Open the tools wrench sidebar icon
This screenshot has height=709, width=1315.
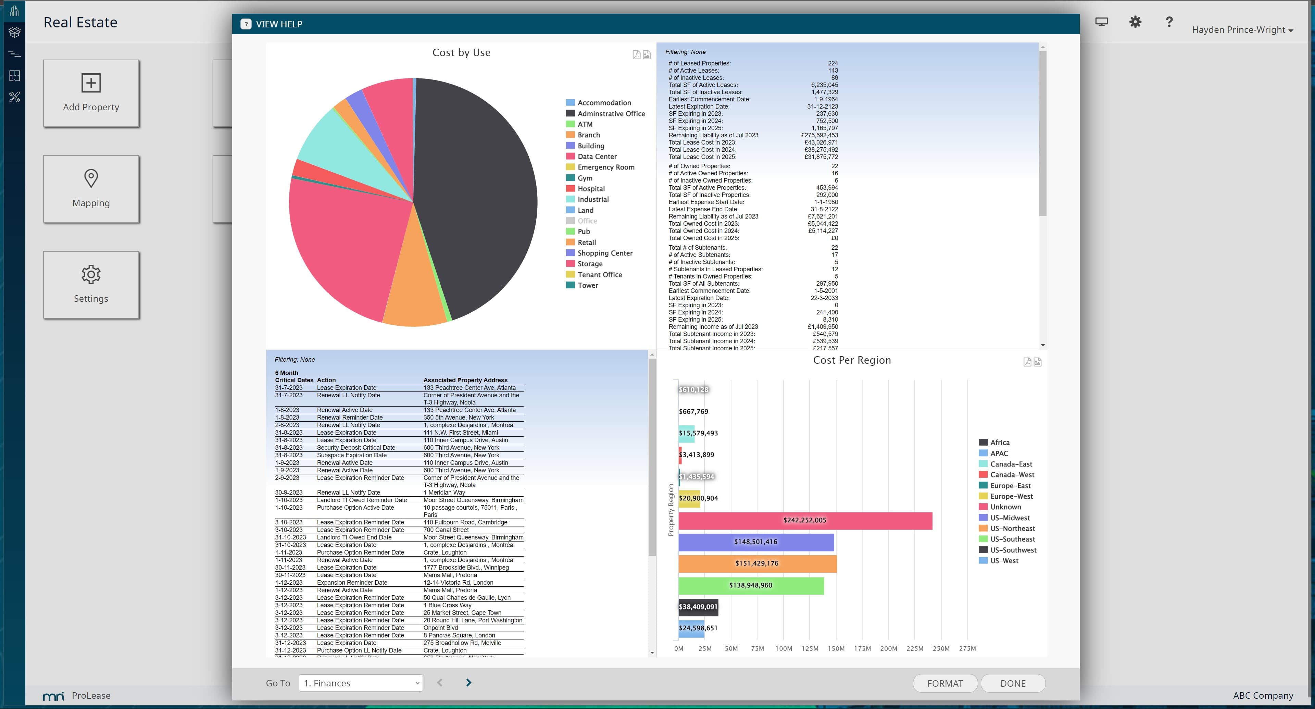[14, 97]
